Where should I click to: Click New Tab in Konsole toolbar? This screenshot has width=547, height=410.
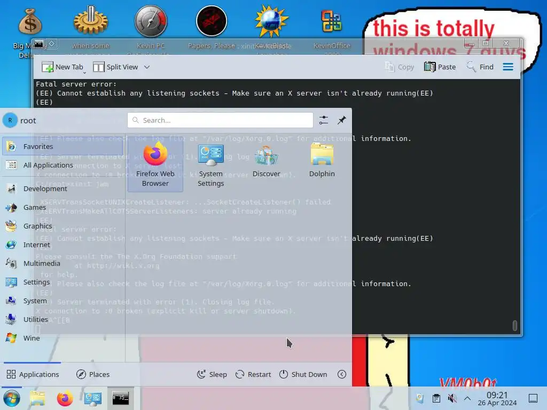coord(62,67)
